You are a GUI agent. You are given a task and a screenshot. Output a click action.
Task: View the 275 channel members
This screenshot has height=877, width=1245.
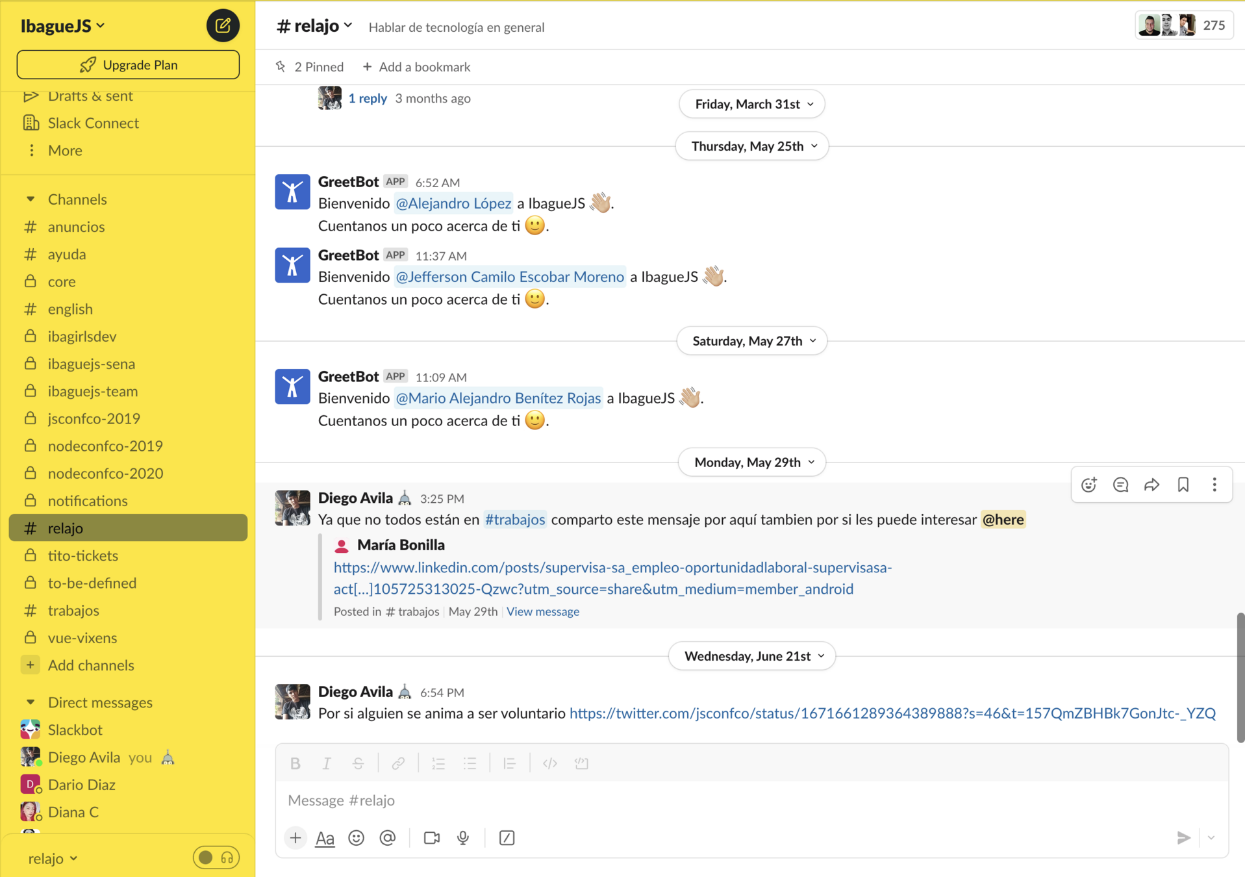coord(1184,26)
